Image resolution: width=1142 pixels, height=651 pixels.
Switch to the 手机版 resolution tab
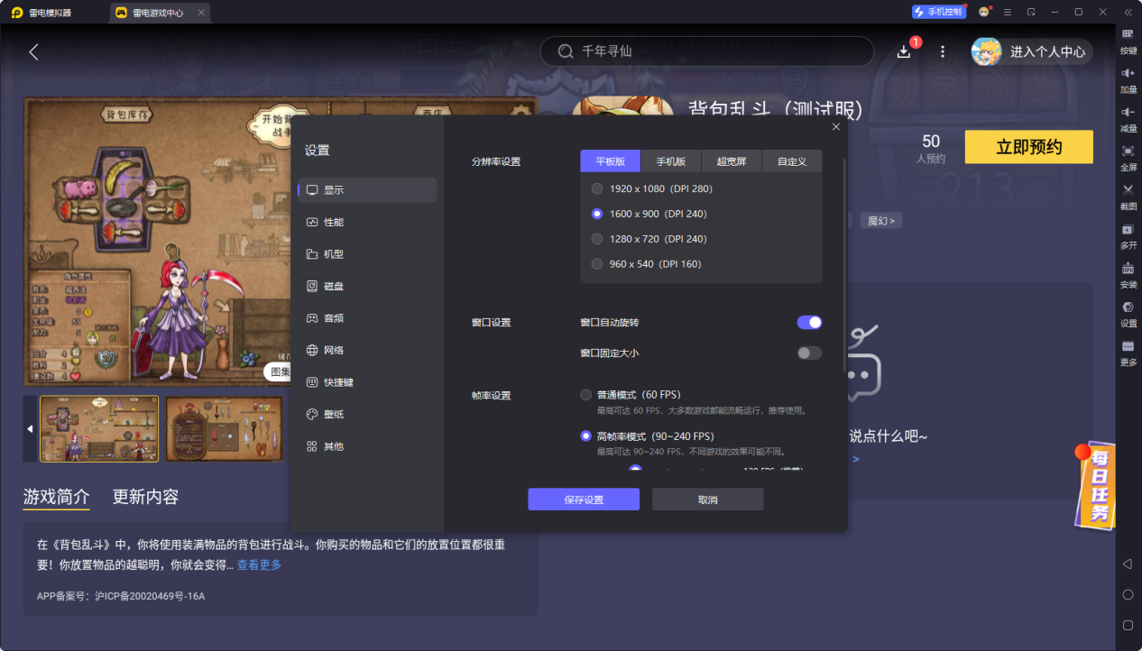coord(670,161)
